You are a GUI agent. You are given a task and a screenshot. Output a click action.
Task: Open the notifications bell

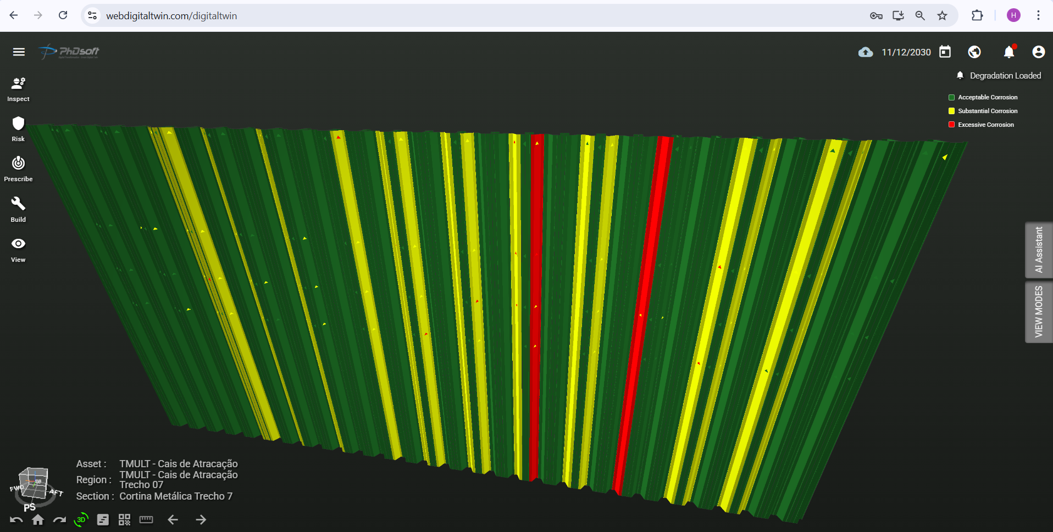tap(1009, 52)
